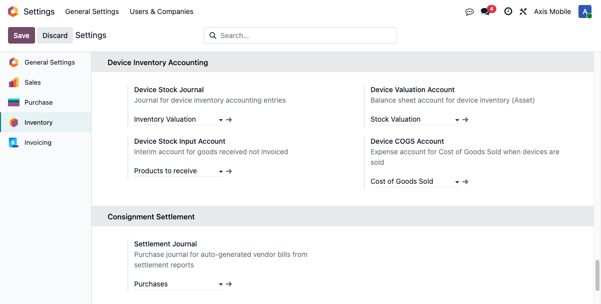The width and height of the screenshot is (601, 304).
Task: Open Purchase settings via sidebar icon
Action: (x=15, y=102)
